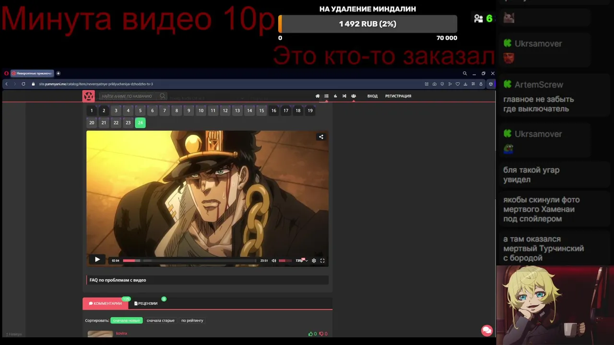Play the video in the player
The width and height of the screenshot is (614, 345).
point(97,260)
